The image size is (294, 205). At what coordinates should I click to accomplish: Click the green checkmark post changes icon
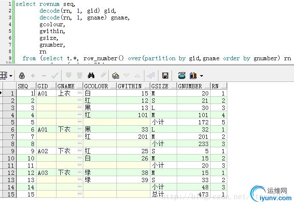pos(55,76)
